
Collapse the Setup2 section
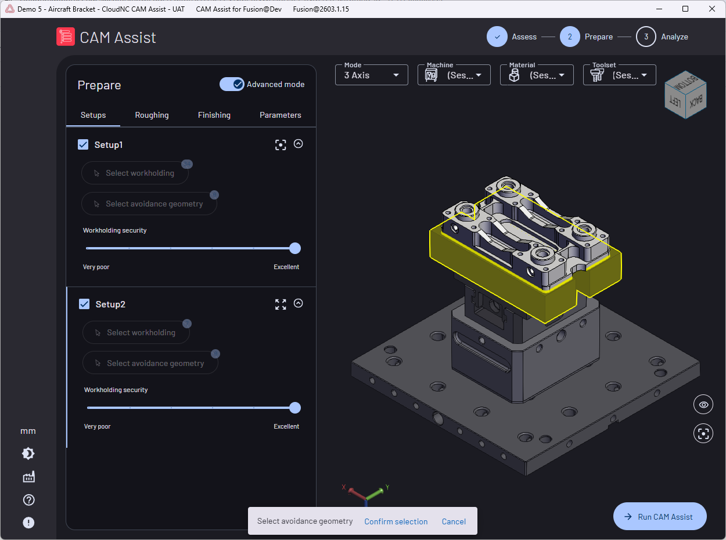point(299,303)
